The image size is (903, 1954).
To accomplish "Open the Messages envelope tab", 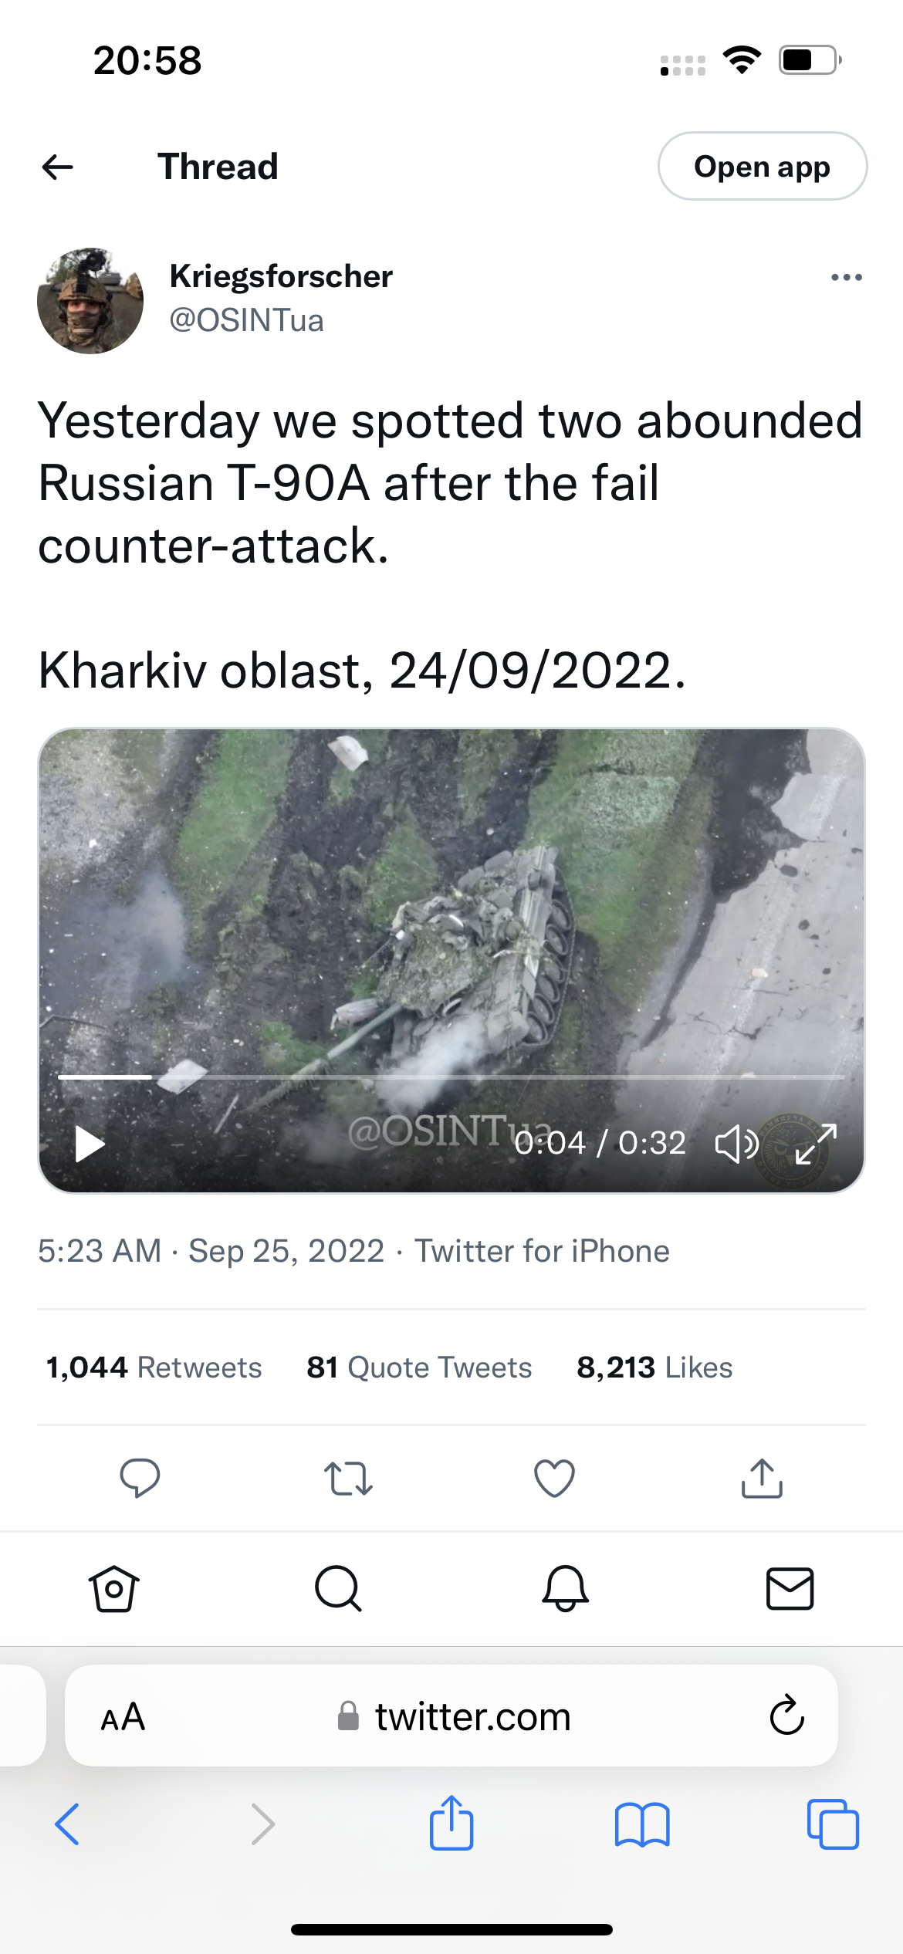I will click(x=790, y=1589).
